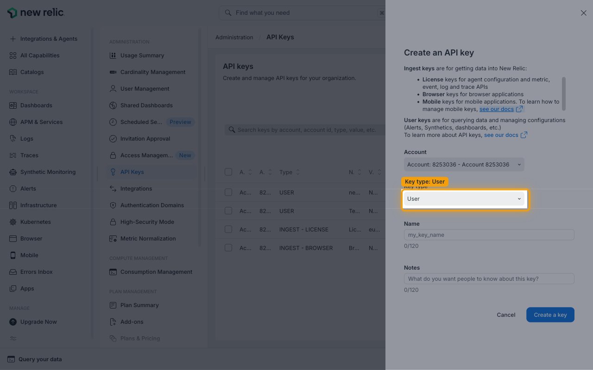Click the Find what you need search

click(x=302, y=13)
